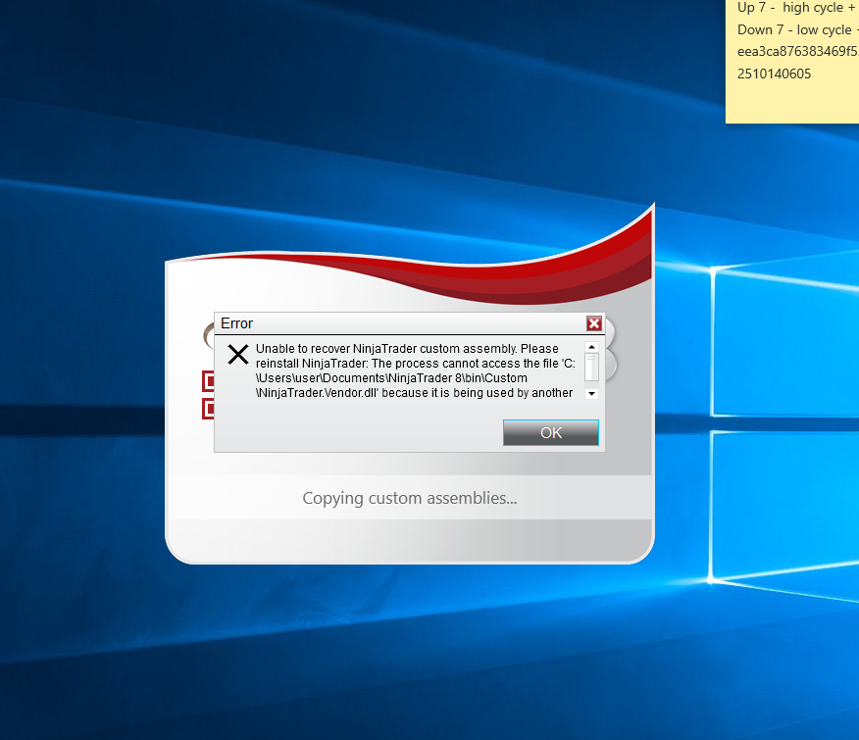Screen dimensions: 859x740
Task: Click the "Error" dialog title text
Action: point(236,323)
